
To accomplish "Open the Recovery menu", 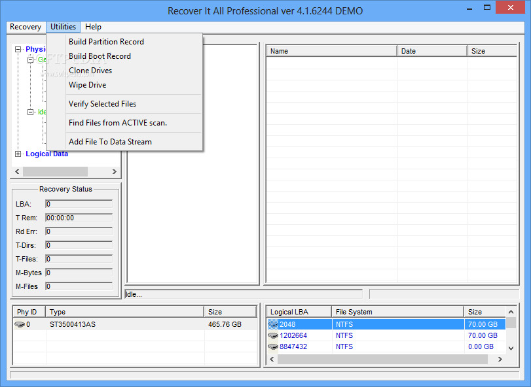I will (26, 27).
